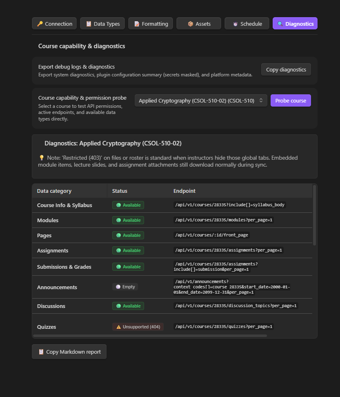The height and width of the screenshot is (397, 340).
Task: Click the Status column header
Action: click(120, 191)
